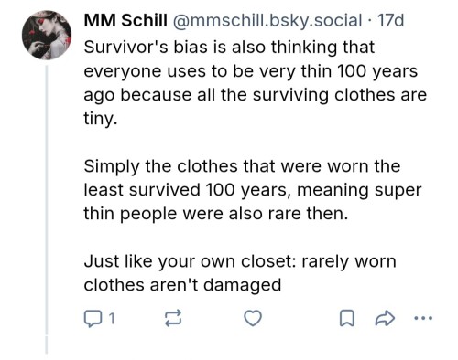Visit profile via MM Schill display name
458x360 pixels.
pyautogui.click(x=125, y=21)
